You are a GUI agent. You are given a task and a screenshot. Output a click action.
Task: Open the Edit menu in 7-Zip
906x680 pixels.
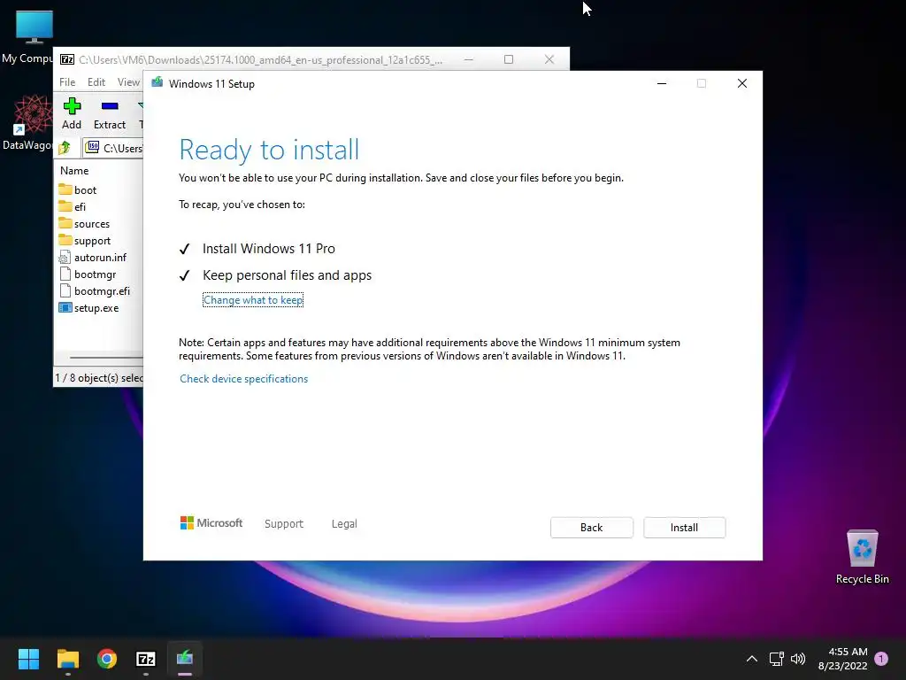coord(96,82)
